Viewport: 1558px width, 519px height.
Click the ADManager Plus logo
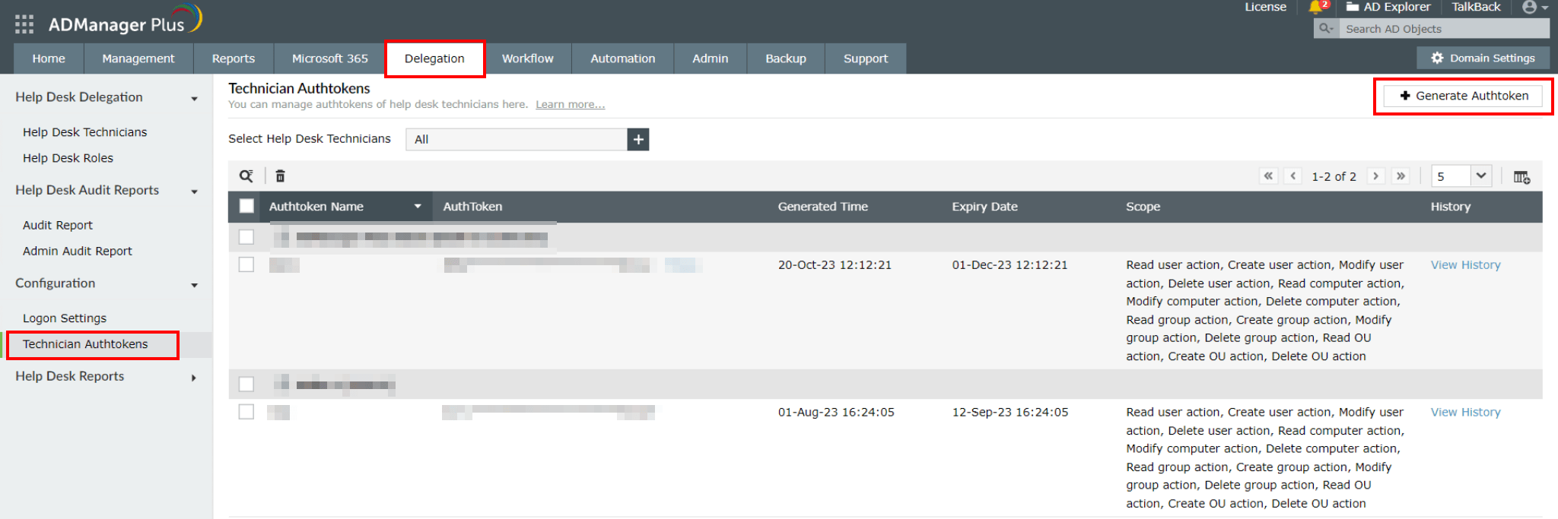(x=126, y=21)
